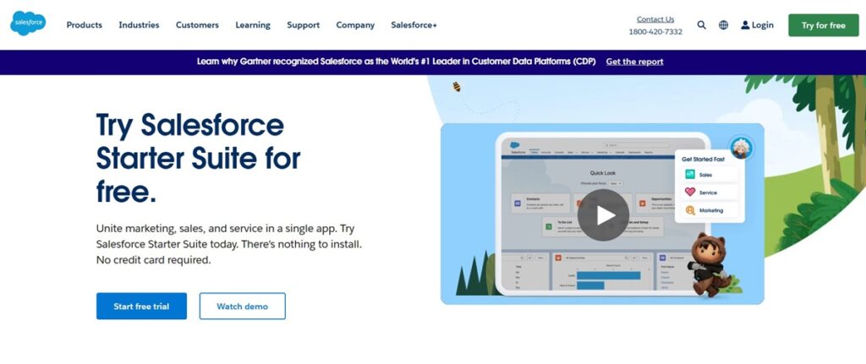This screenshot has height=364, width=866.
Task: Click the Sales icon in Get Started Fast
Action: pos(690,174)
